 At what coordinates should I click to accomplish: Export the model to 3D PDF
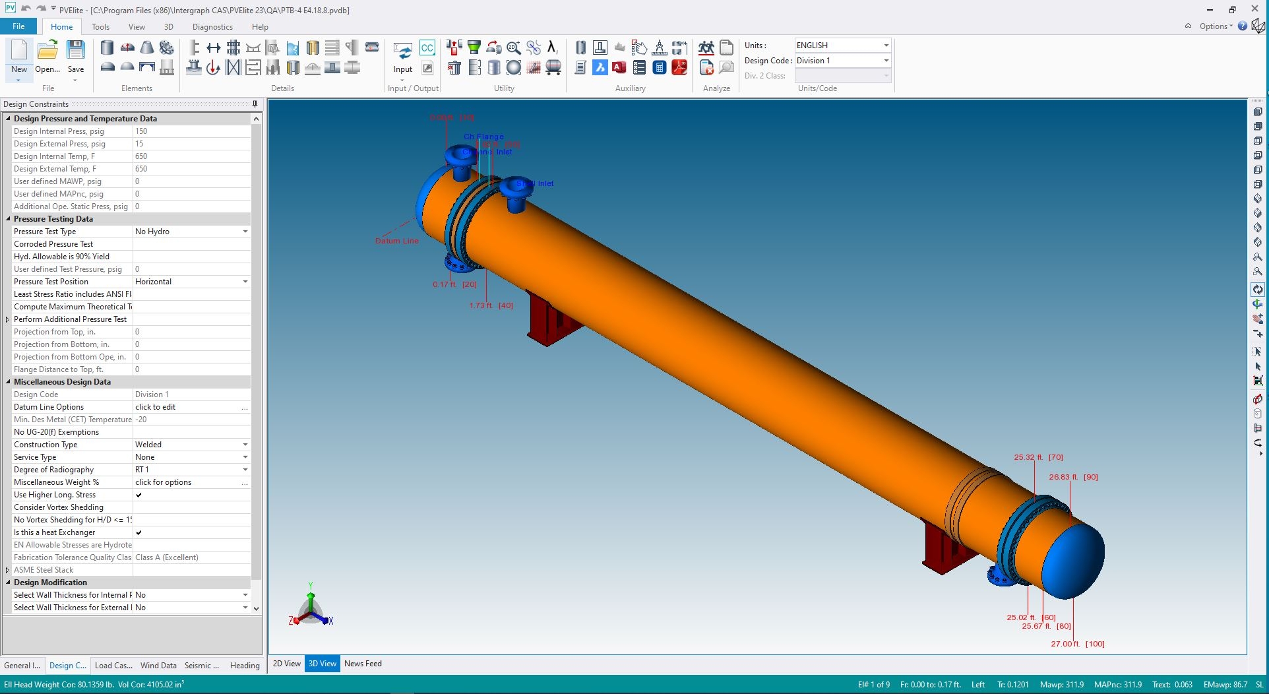pos(679,67)
